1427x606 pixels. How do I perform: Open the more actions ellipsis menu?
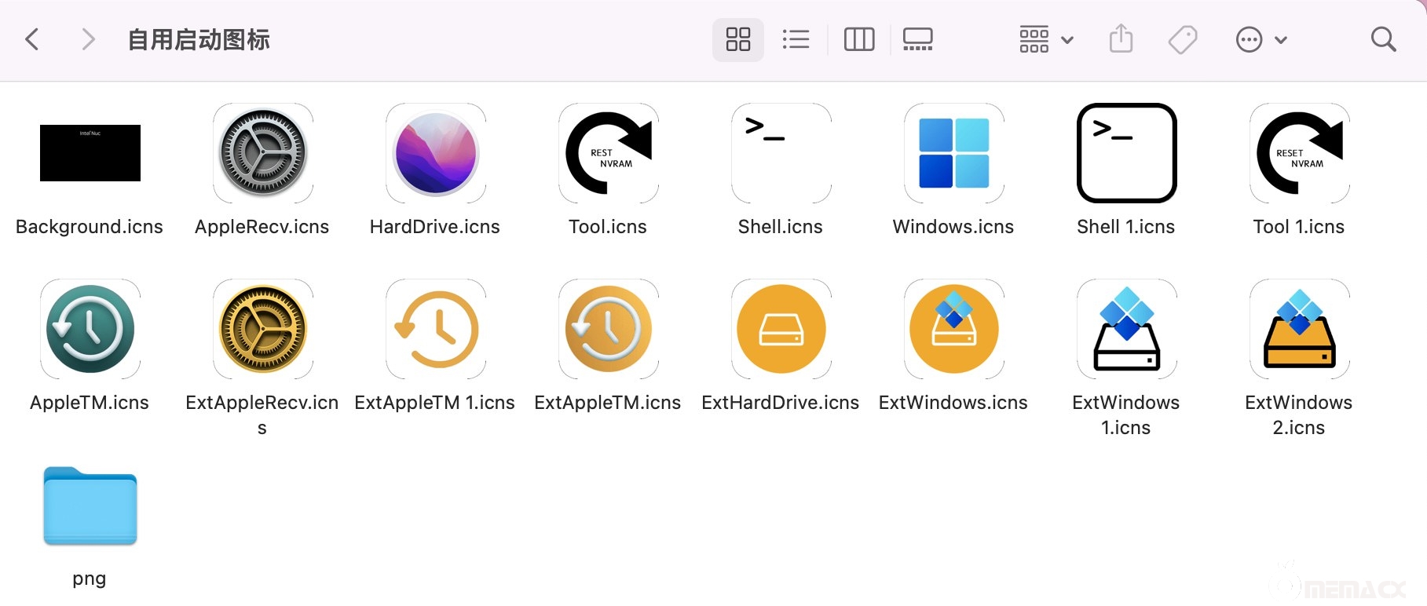pyautogui.click(x=1261, y=39)
